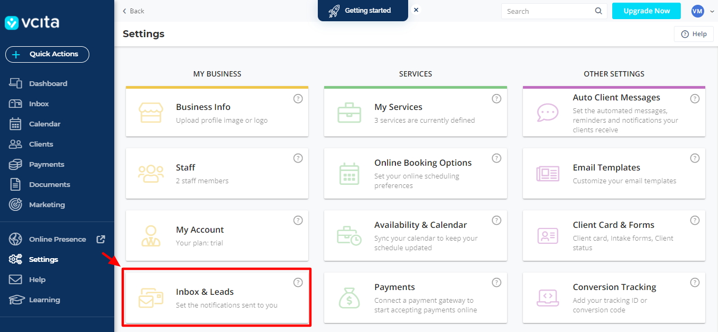Screen dimensions: 718x332
Task: Open Documents in the sidebar
Action: (49, 184)
